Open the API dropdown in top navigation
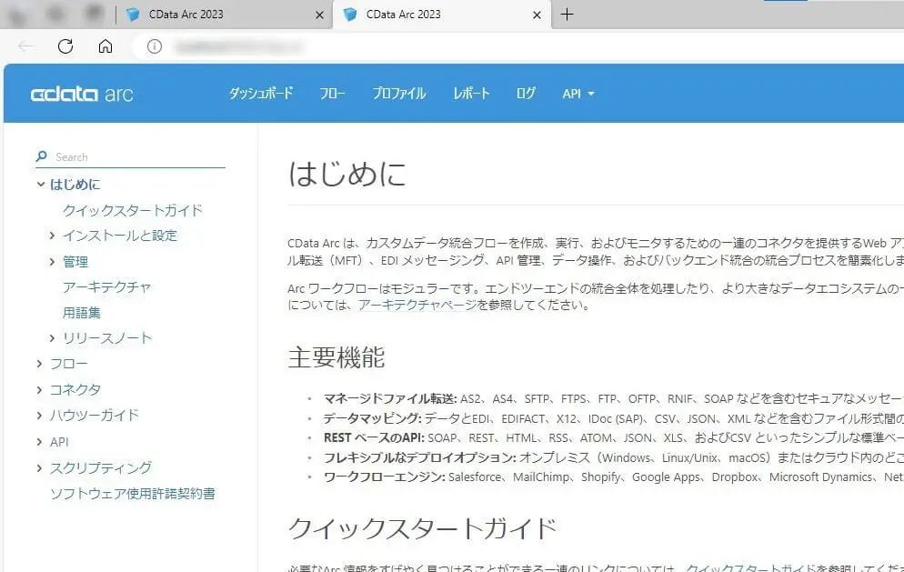The height and width of the screenshot is (572, 904). [578, 94]
